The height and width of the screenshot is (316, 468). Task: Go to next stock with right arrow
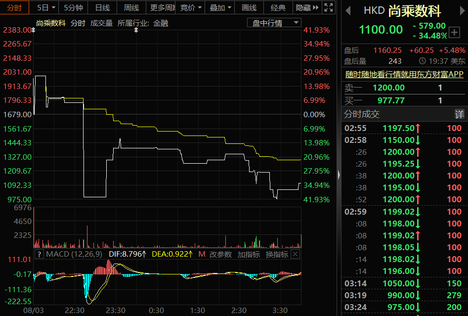tap(460, 11)
